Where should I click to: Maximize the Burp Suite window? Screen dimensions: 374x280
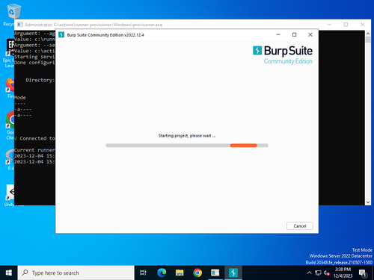(x=294, y=34)
